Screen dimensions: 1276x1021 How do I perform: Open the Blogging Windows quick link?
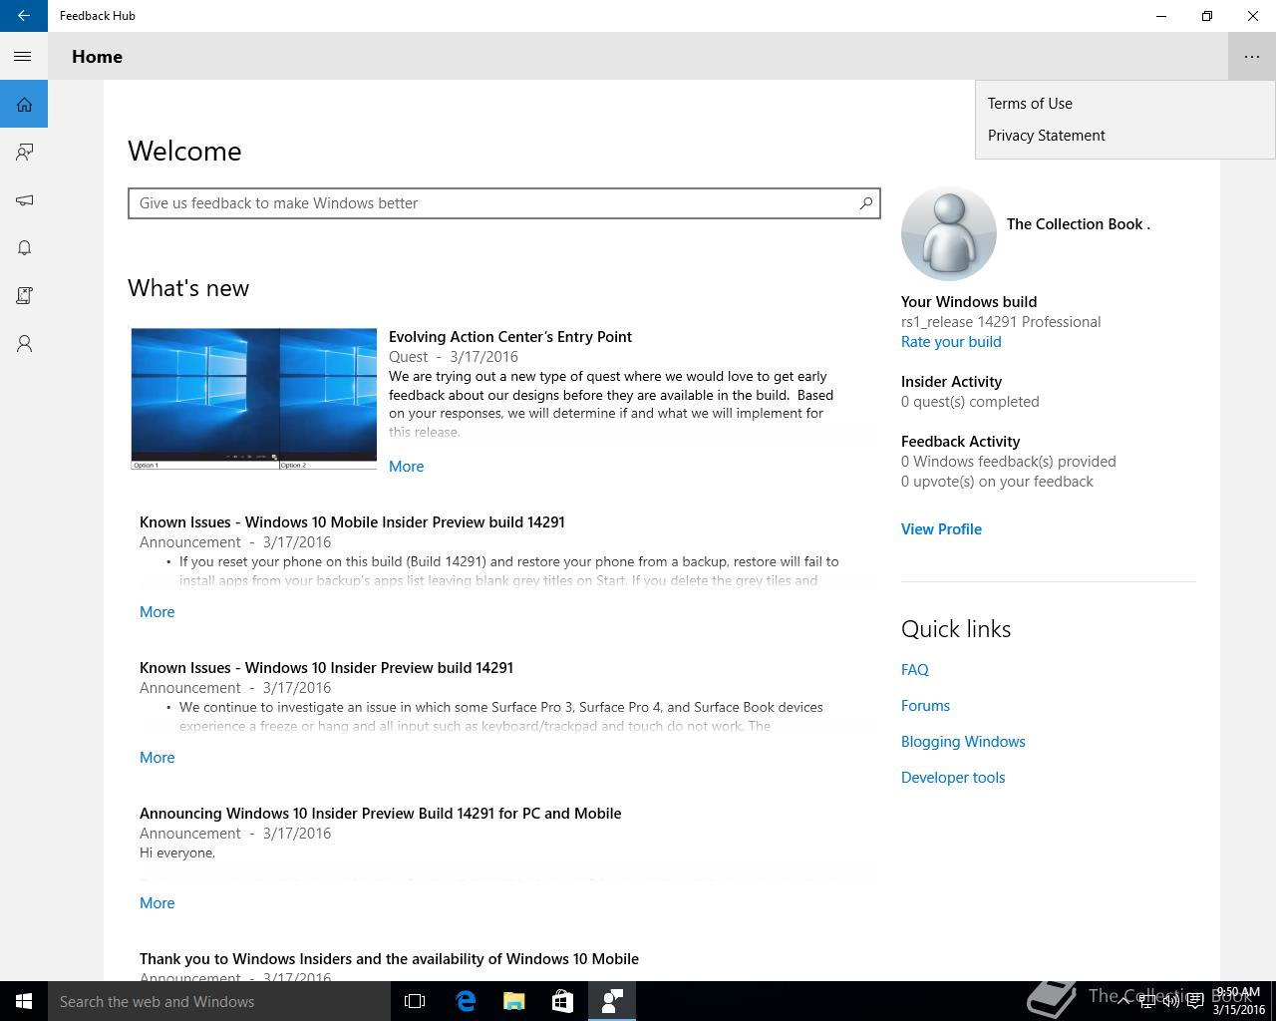coord(963,742)
